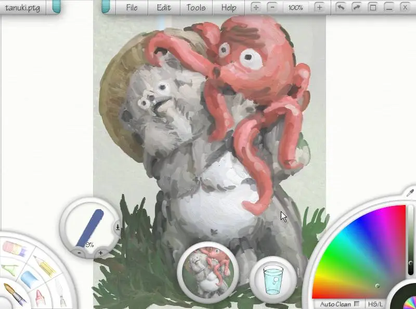Click the teal handle beside tanuki.ptg
The width and height of the screenshot is (416, 309).
(57, 7)
